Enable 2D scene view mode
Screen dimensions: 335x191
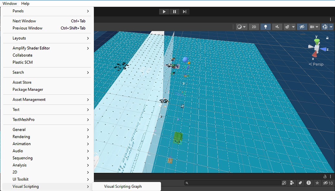[x=254, y=27]
